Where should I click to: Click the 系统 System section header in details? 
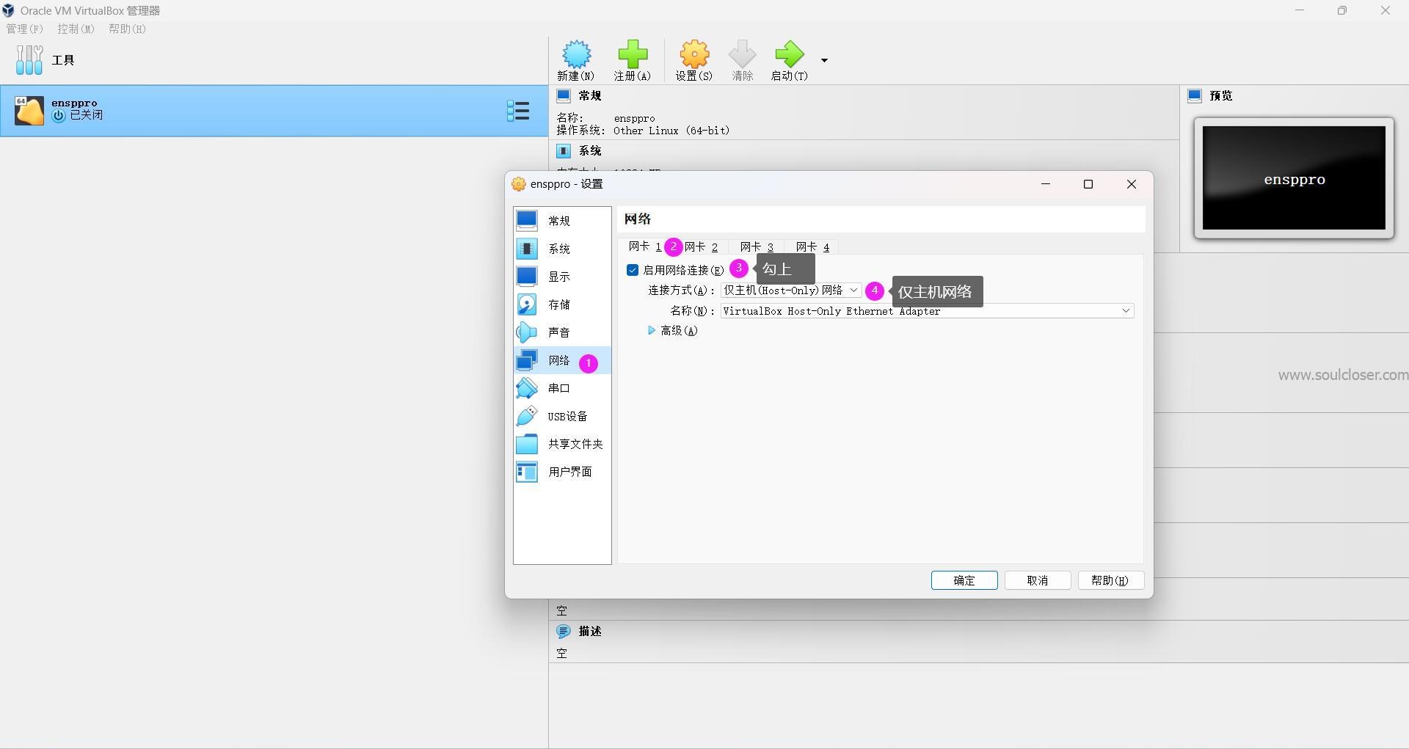pyautogui.click(x=590, y=151)
